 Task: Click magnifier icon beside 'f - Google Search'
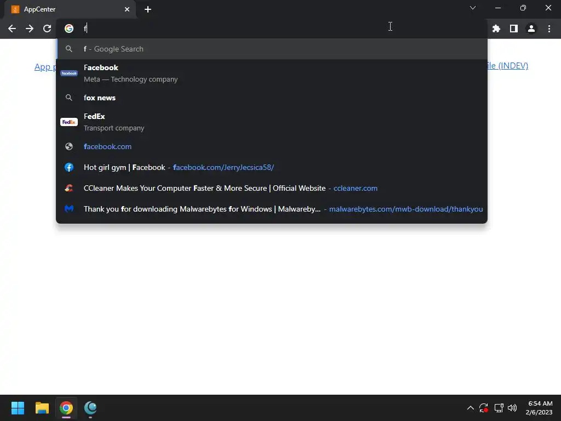point(69,49)
